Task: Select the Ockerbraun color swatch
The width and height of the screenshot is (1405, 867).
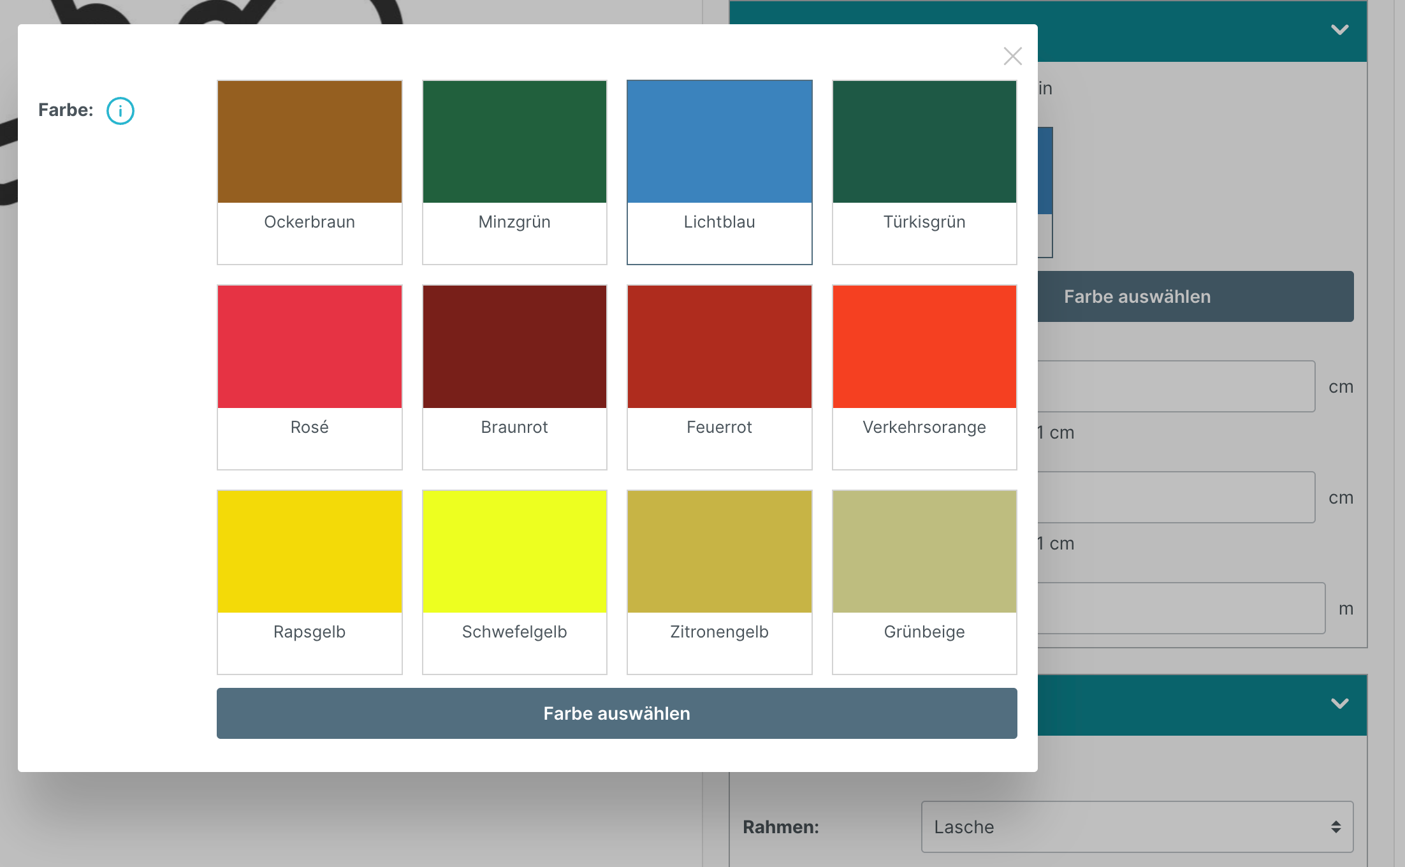Action: (x=309, y=171)
